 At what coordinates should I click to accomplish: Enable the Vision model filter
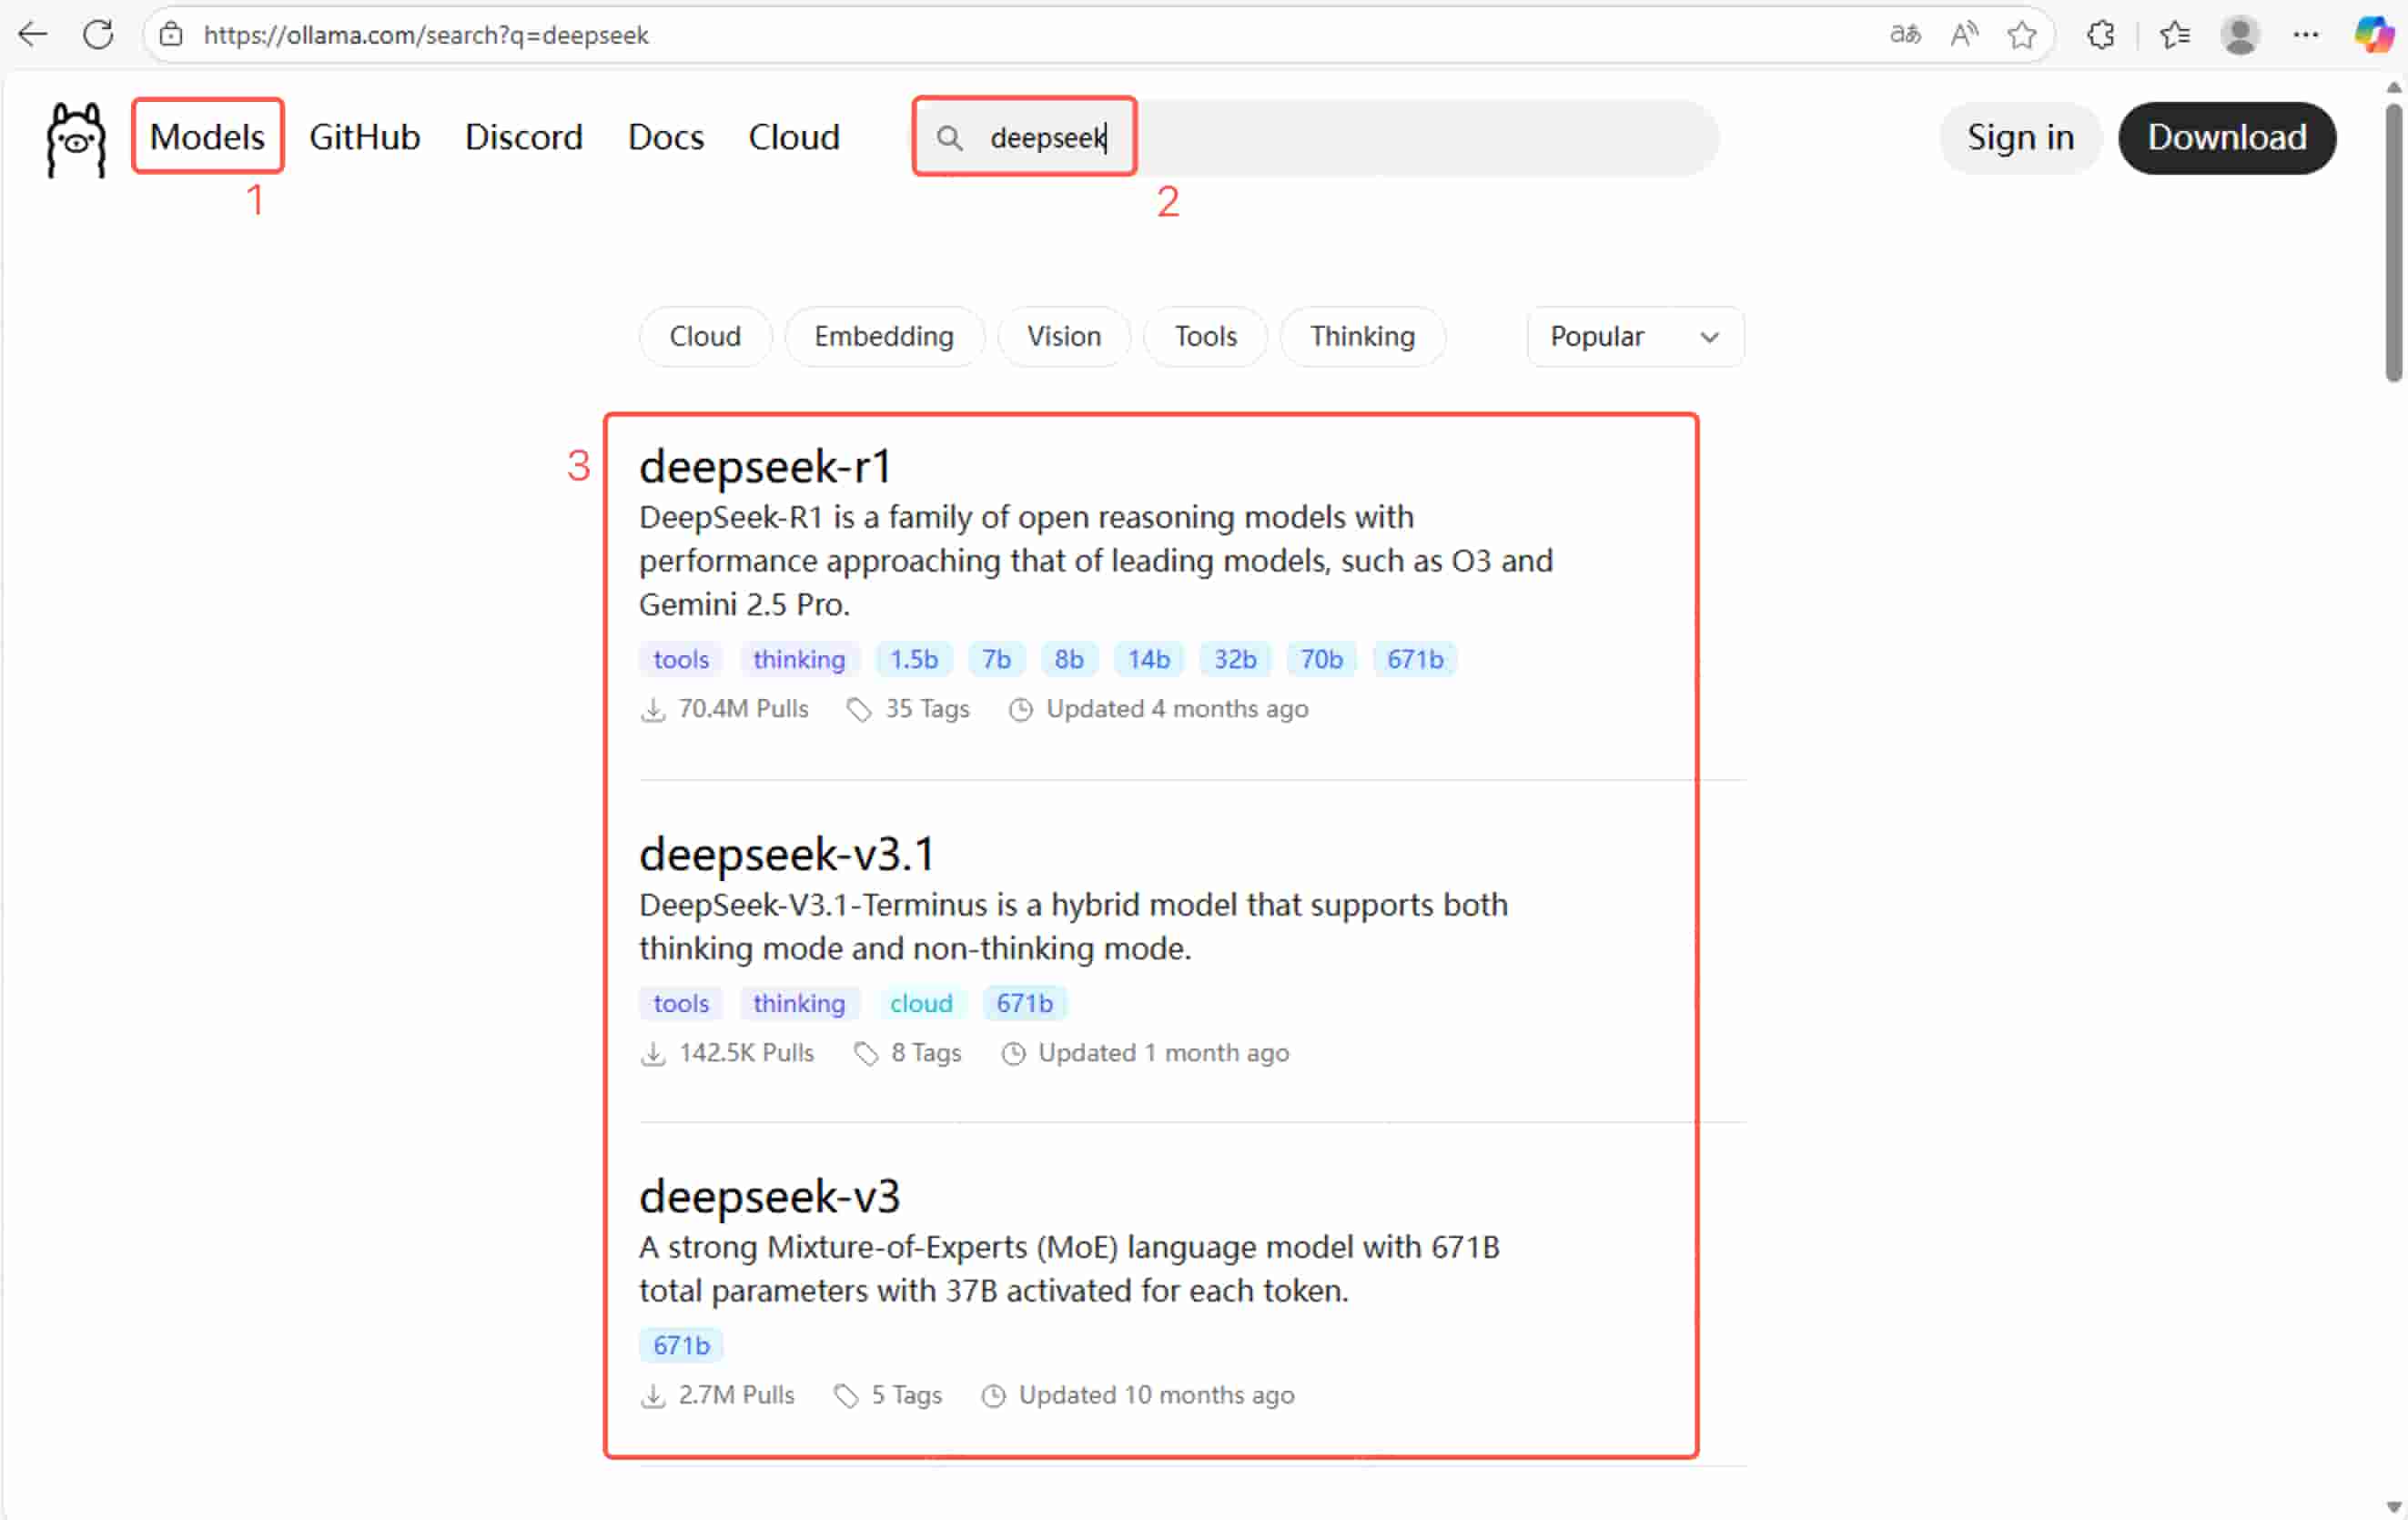(x=1063, y=336)
